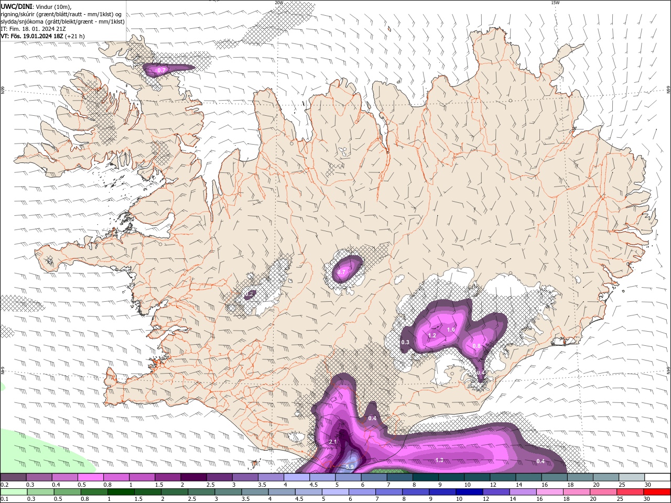The width and height of the screenshot is (671, 503).
Task: Click the '1.3' precipitation value offshore
Action: coord(439,460)
